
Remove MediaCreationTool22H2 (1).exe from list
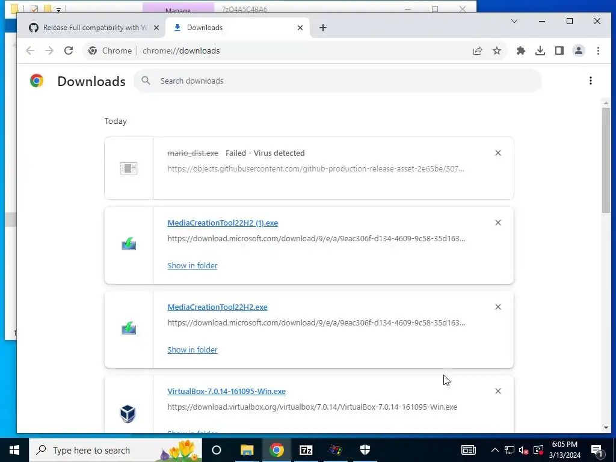coord(497,223)
